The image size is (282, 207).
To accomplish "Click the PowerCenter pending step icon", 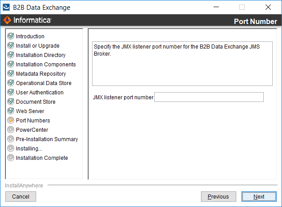I will coord(11,130).
